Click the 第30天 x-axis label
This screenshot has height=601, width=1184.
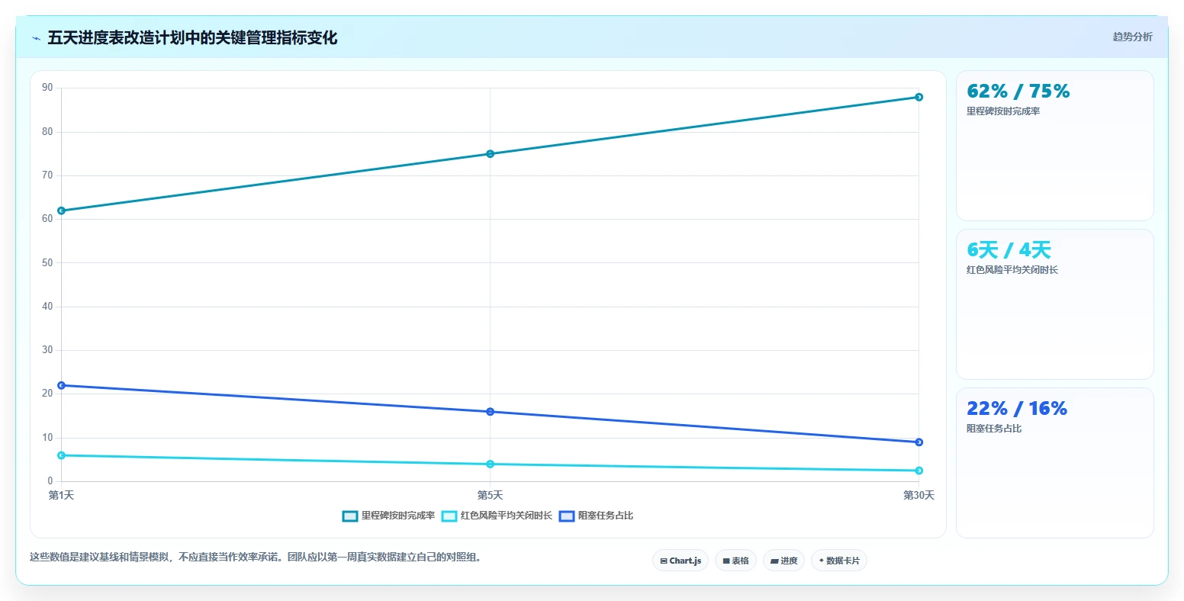point(919,496)
